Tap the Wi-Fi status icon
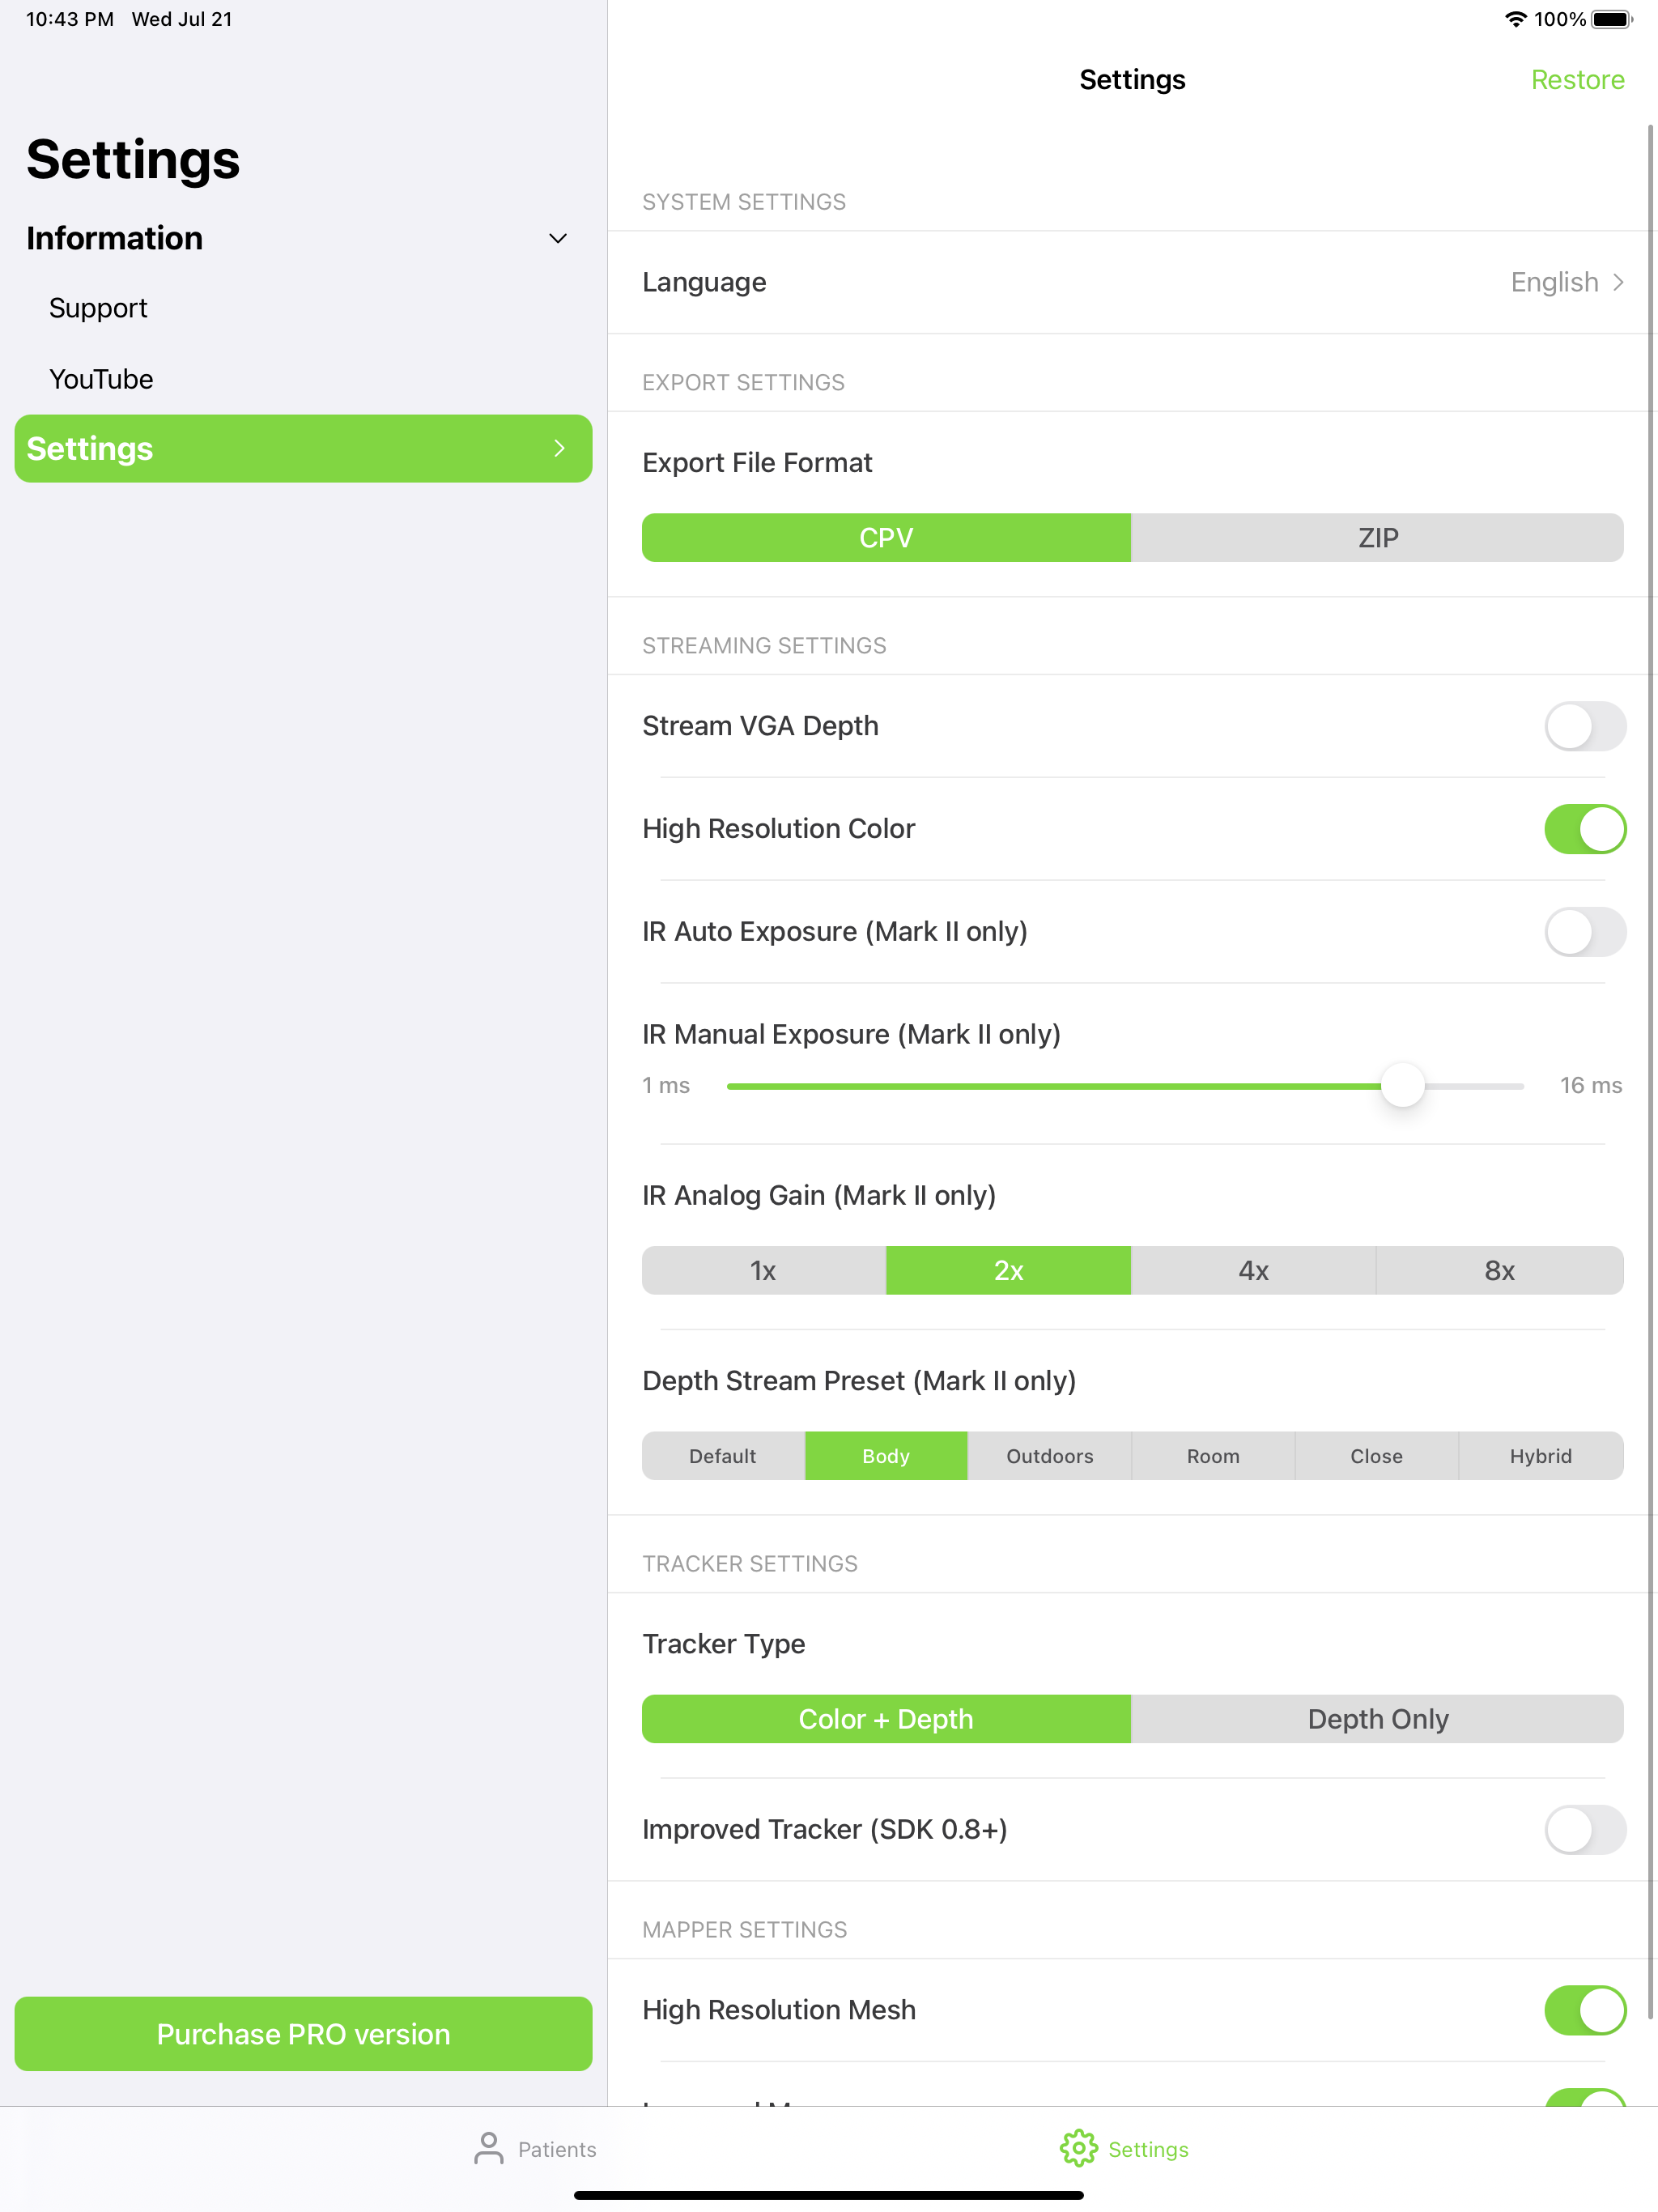Screen dimensions: 1658x2212 pyautogui.click(x=1516, y=19)
